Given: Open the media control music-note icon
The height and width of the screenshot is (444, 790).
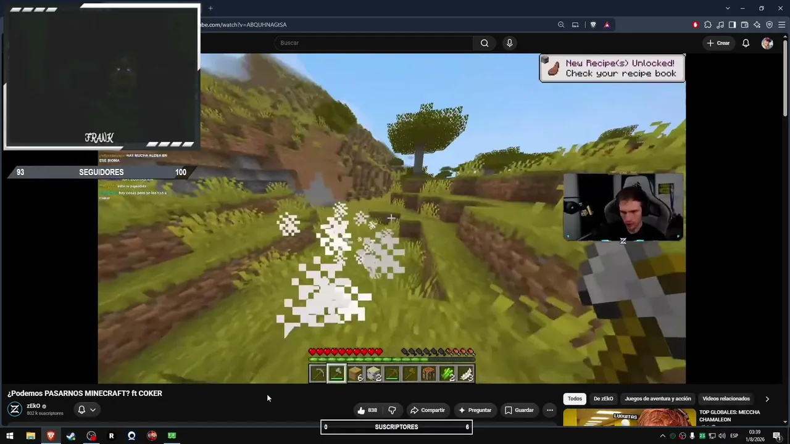Looking at the screenshot, I should [720, 25].
